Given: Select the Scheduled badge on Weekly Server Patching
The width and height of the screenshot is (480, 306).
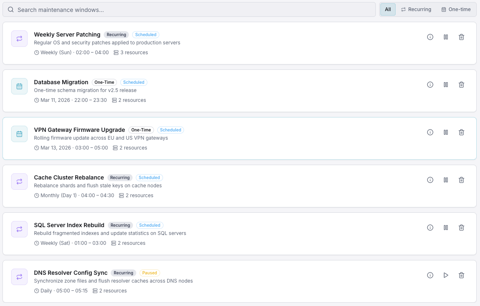Looking at the screenshot, I should click(x=145, y=35).
